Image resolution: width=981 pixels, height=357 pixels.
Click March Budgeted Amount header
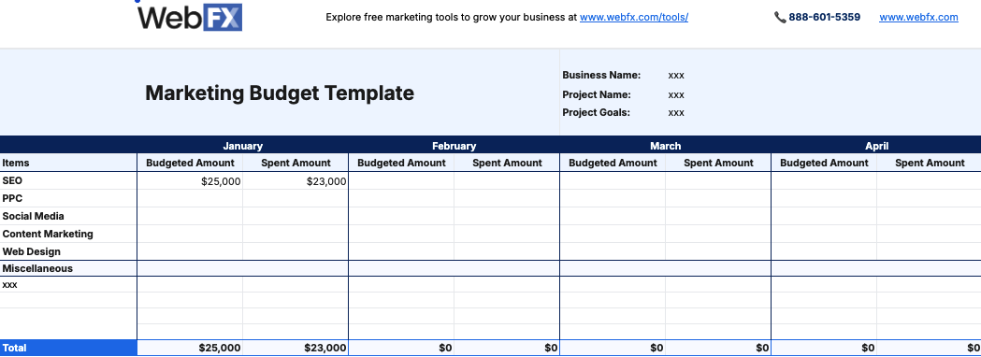(x=613, y=163)
